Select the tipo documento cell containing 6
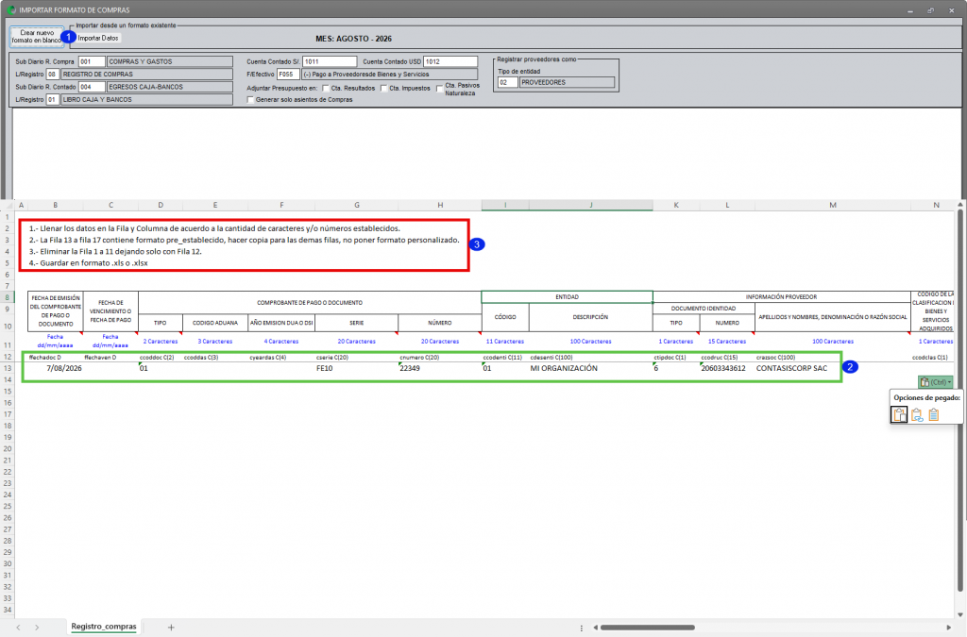967x637 pixels. 676,368
